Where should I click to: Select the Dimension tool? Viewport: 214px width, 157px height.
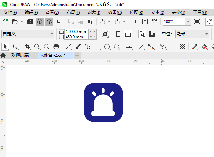pyautogui.click(x=142, y=47)
